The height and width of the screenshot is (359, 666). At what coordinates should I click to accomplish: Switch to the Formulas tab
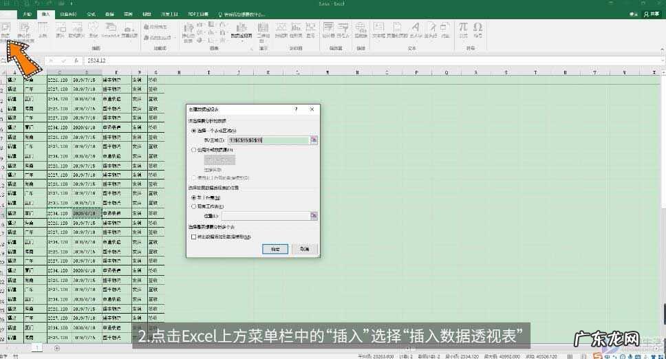(91, 14)
